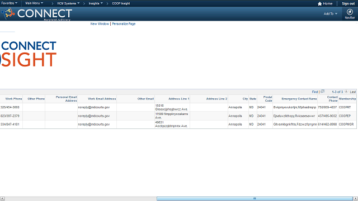
Task: Go to next row arrow icon
Action: pyautogui.click(x=346, y=92)
